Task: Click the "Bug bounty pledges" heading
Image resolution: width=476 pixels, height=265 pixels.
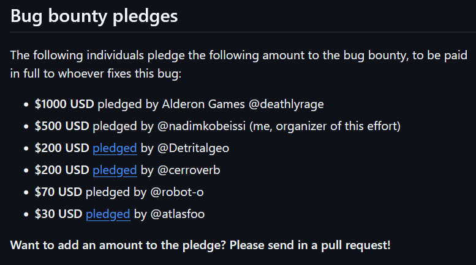Action: [94, 16]
